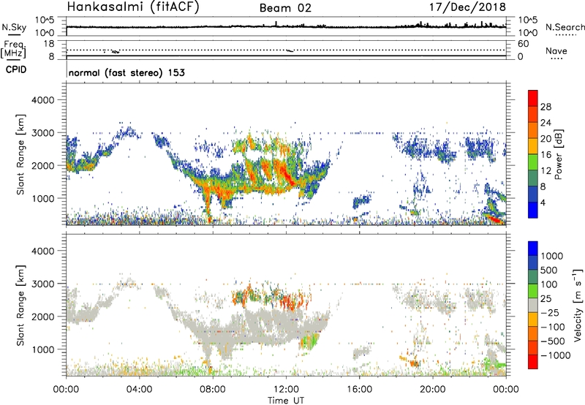This screenshot has width=585, height=405.
Task: Click the 04:00 time axis tick label
Action: tap(140, 389)
